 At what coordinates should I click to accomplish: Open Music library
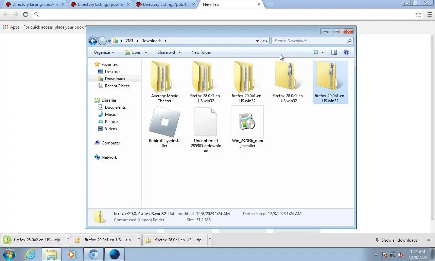110,115
